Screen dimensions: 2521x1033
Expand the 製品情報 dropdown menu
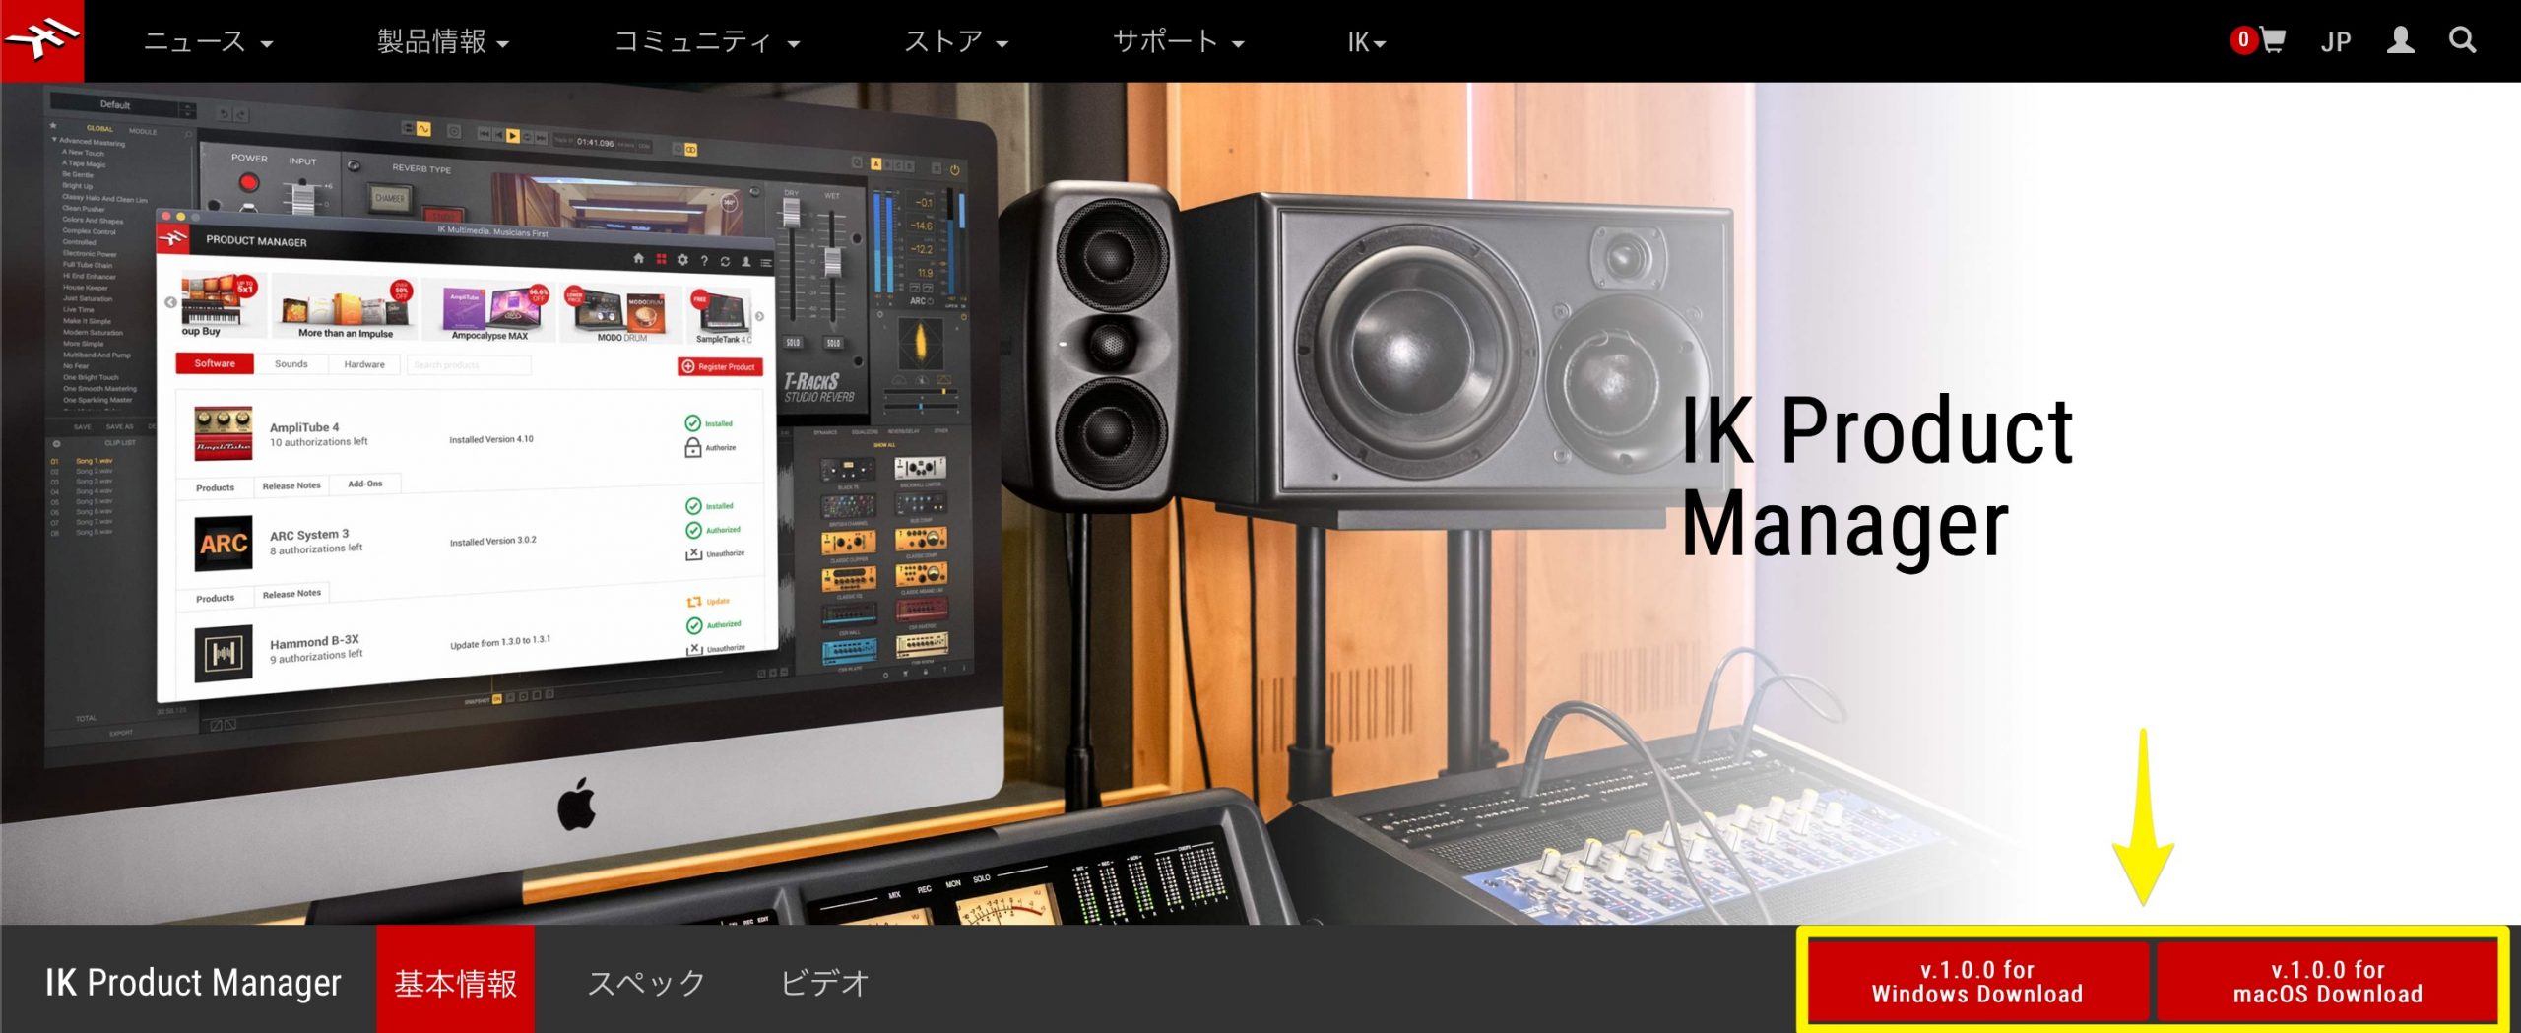(x=443, y=41)
